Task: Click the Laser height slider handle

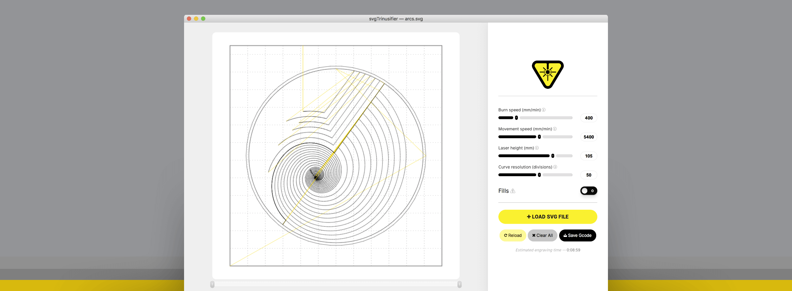Action: 553,156
